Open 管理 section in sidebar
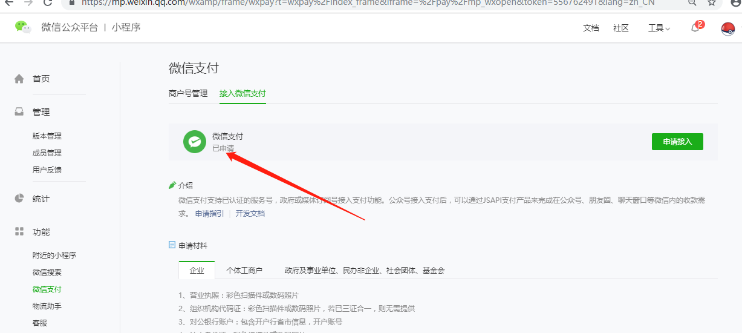 coord(41,112)
